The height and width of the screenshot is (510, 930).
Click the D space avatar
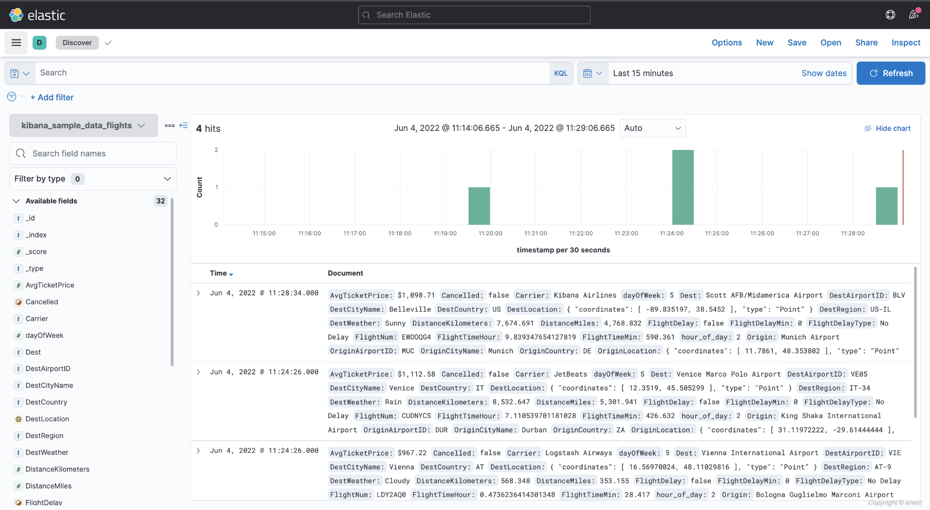click(x=40, y=43)
